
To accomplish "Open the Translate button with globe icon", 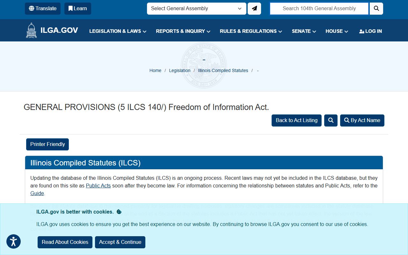I will tap(43, 9).
